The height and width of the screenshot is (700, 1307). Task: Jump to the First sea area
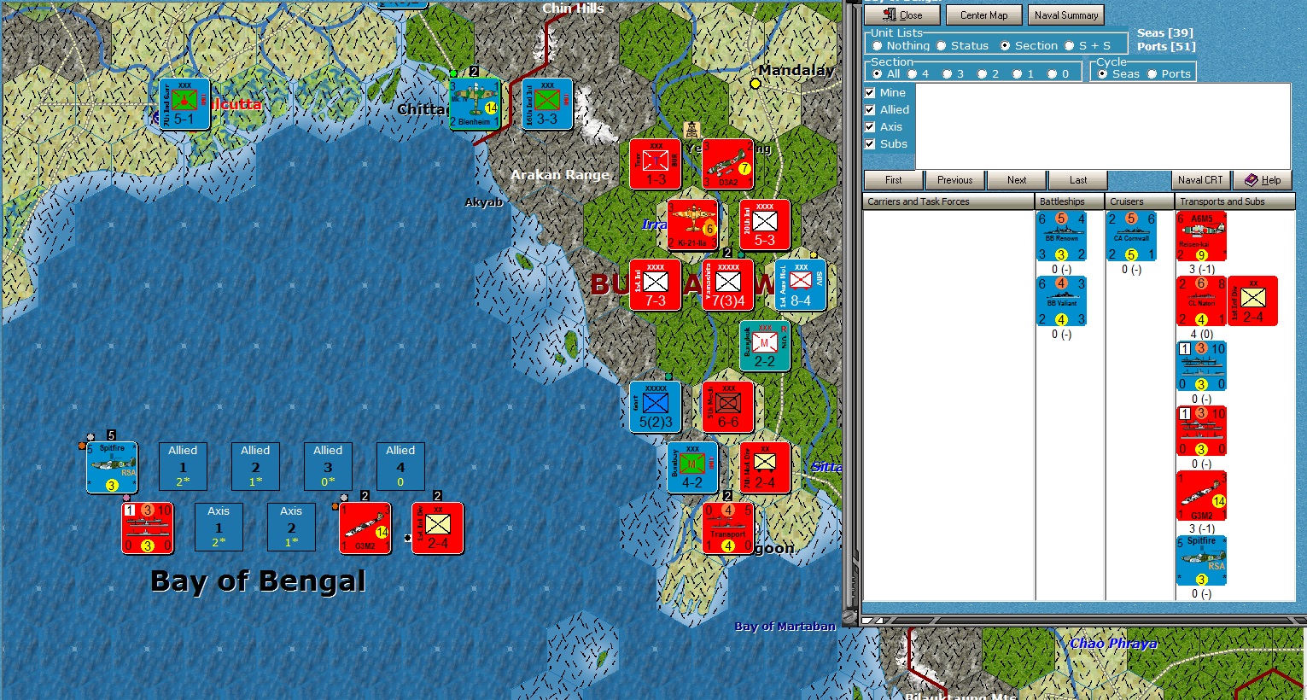pyautogui.click(x=894, y=180)
